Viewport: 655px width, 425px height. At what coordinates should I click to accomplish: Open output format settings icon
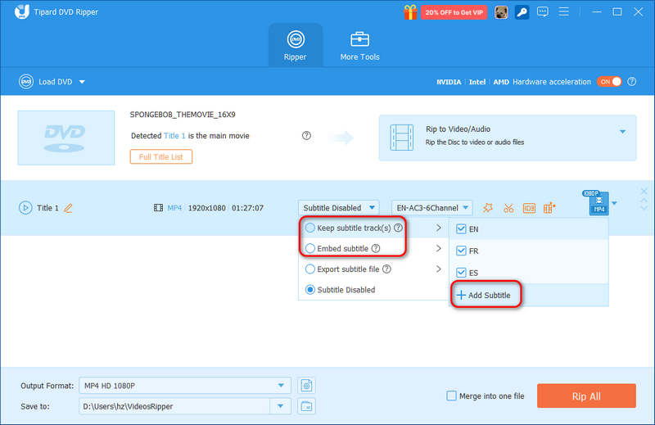(306, 386)
